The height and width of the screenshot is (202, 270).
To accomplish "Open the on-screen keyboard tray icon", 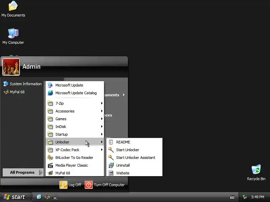I will click(x=232, y=197).
